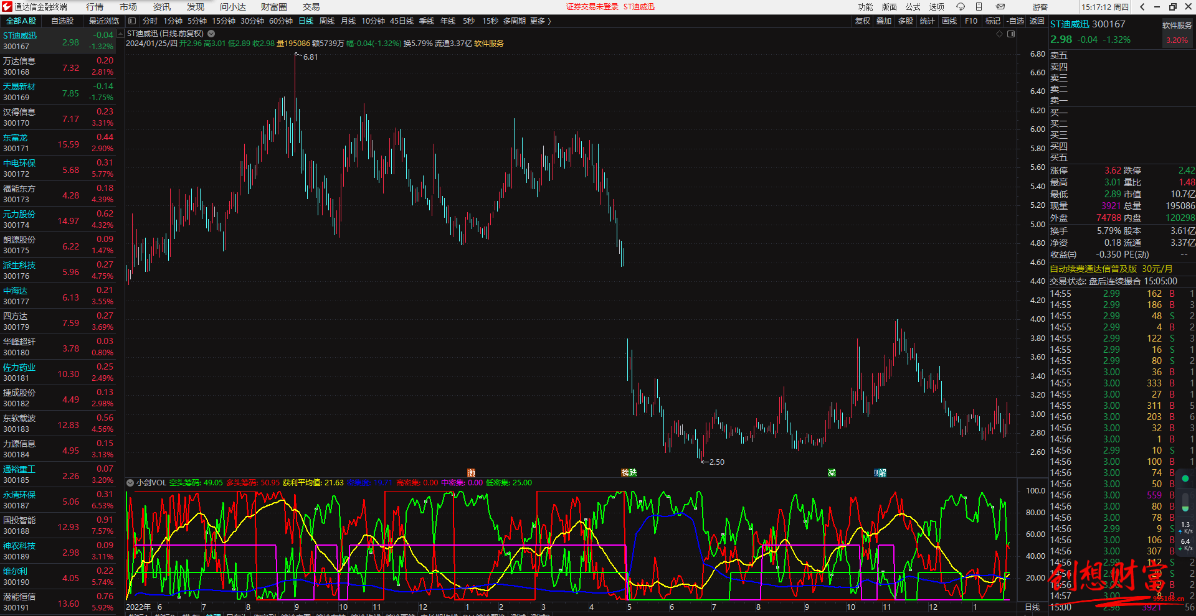This screenshot has width=1196, height=616.
Task: Toggle the left panel layout icon
Action: pyautogui.click(x=132, y=21)
